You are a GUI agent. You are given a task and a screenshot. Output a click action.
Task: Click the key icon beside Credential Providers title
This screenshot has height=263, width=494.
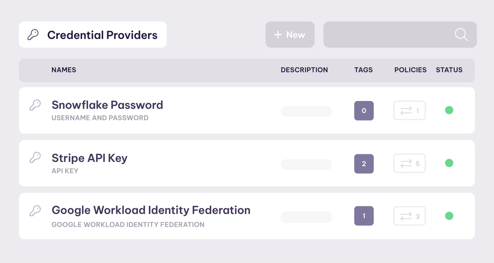coord(33,35)
